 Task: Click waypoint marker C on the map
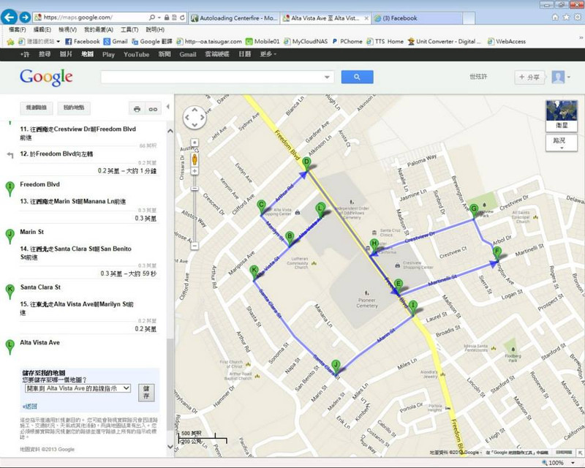pyautogui.click(x=261, y=207)
